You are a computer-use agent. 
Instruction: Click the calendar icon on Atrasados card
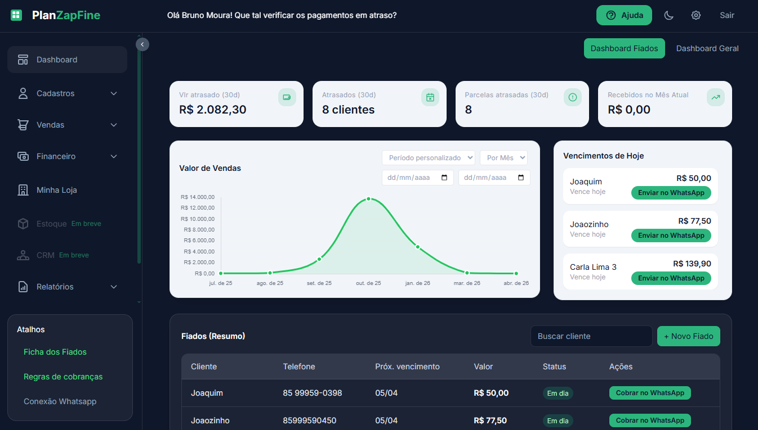(430, 97)
